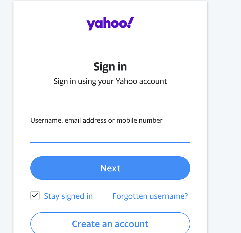Screen dimensions: 241x233
Task: Open the Forgotten username? link
Action: [x=150, y=196]
